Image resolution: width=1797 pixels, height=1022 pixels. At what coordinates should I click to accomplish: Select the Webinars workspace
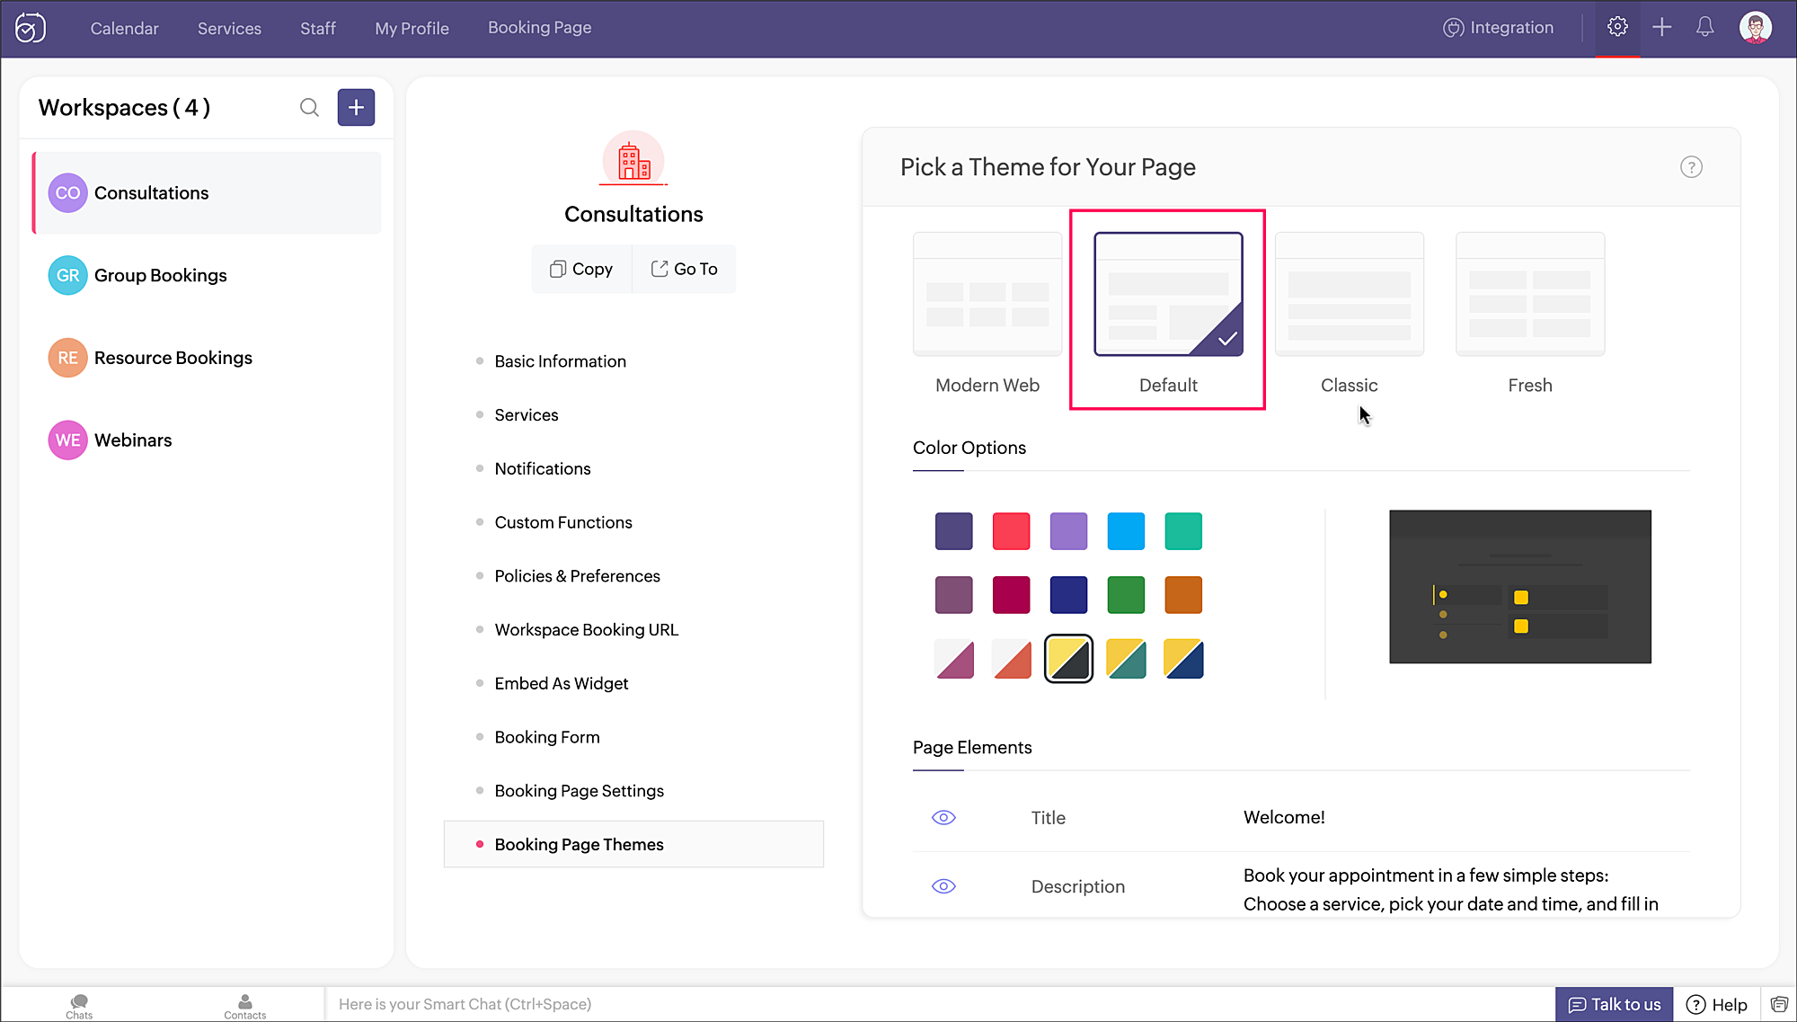click(x=133, y=440)
